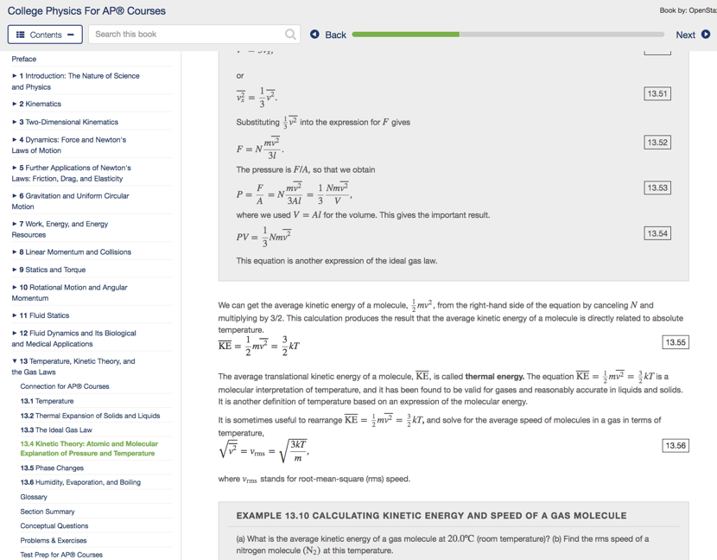The height and width of the screenshot is (560, 717).
Task: Open Test Prep for AP Courses
Action: [64, 554]
